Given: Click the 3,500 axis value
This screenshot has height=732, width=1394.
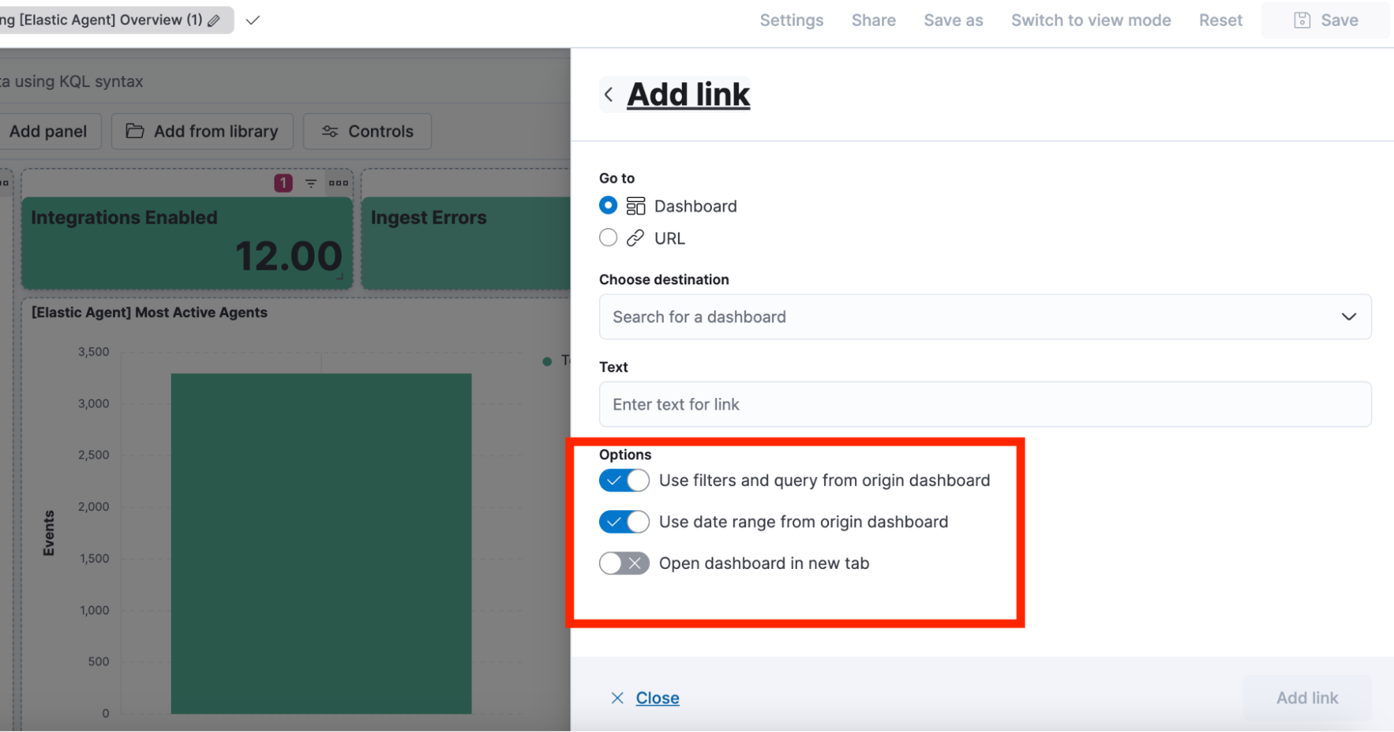Looking at the screenshot, I should coord(93,352).
